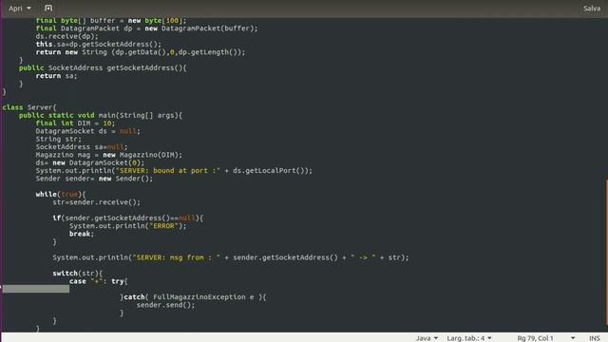Open the Larg. tab.: 4 width dropdown

469,338
